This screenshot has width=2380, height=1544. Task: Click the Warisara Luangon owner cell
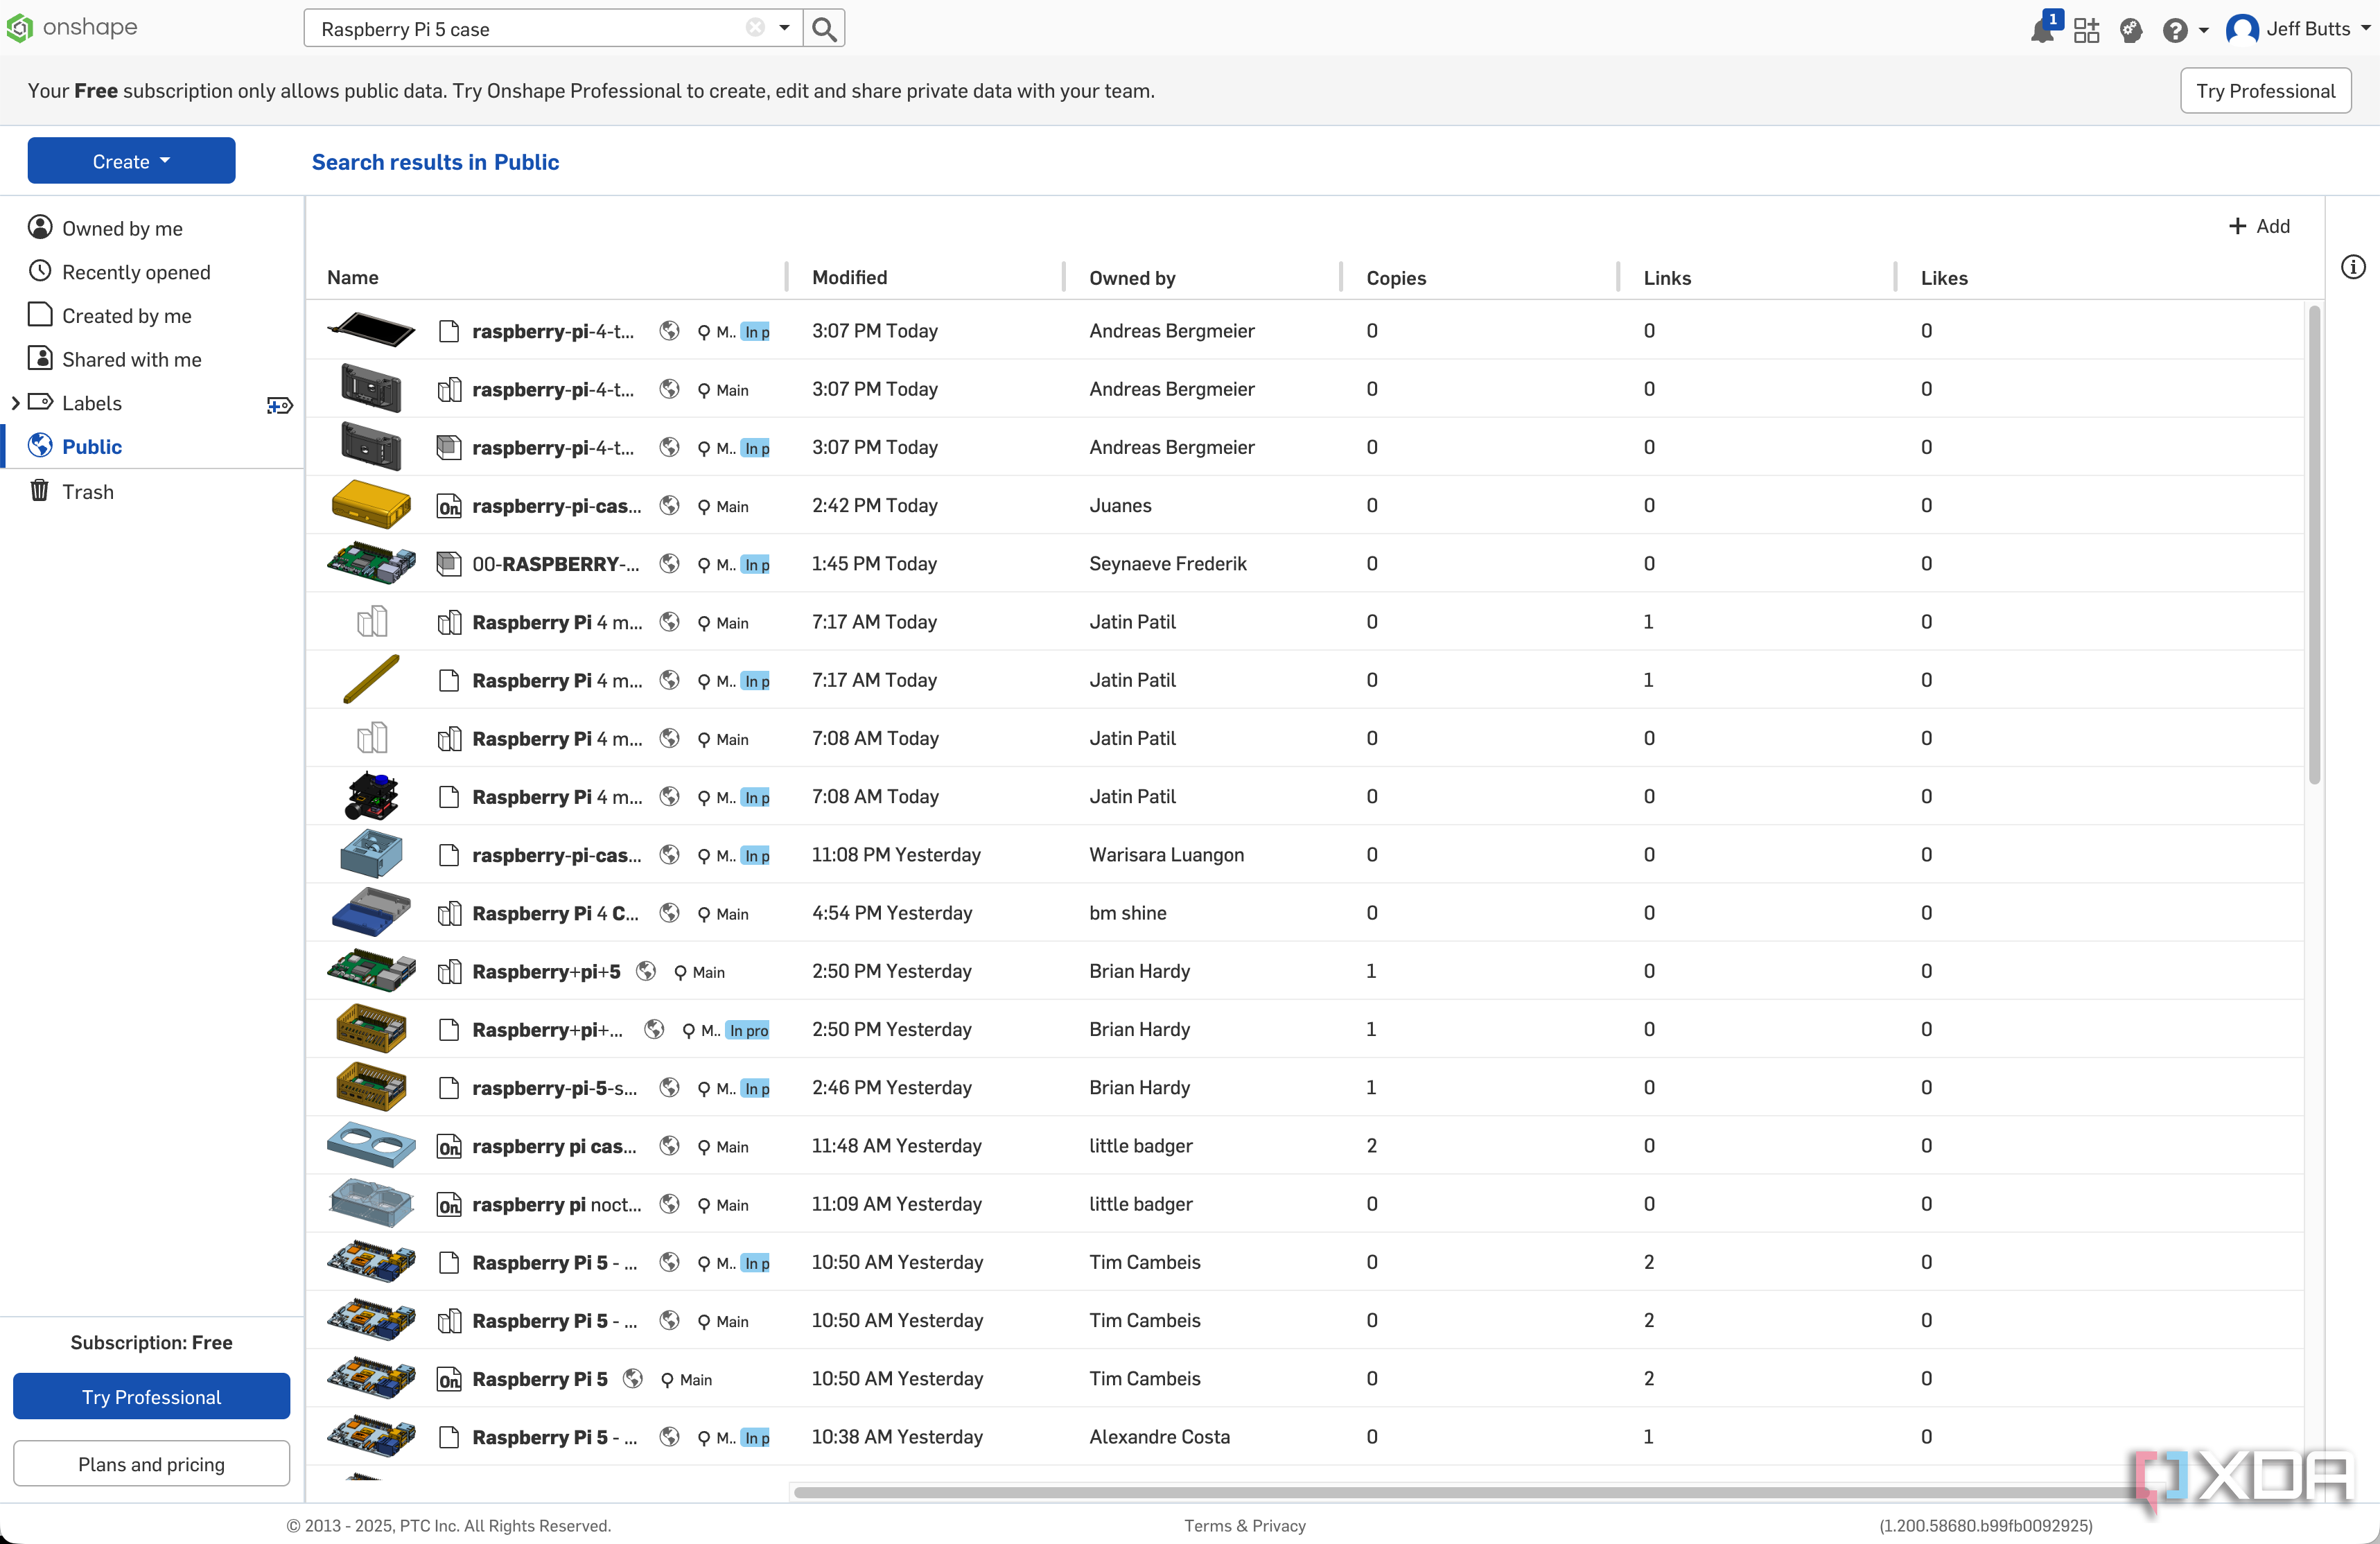coord(1166,855)
